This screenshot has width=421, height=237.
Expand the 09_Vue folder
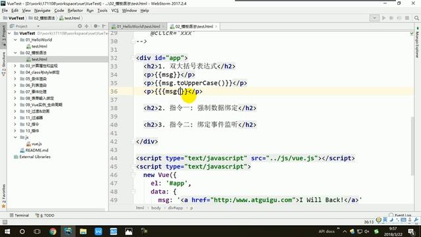click(x=15, y=105)
